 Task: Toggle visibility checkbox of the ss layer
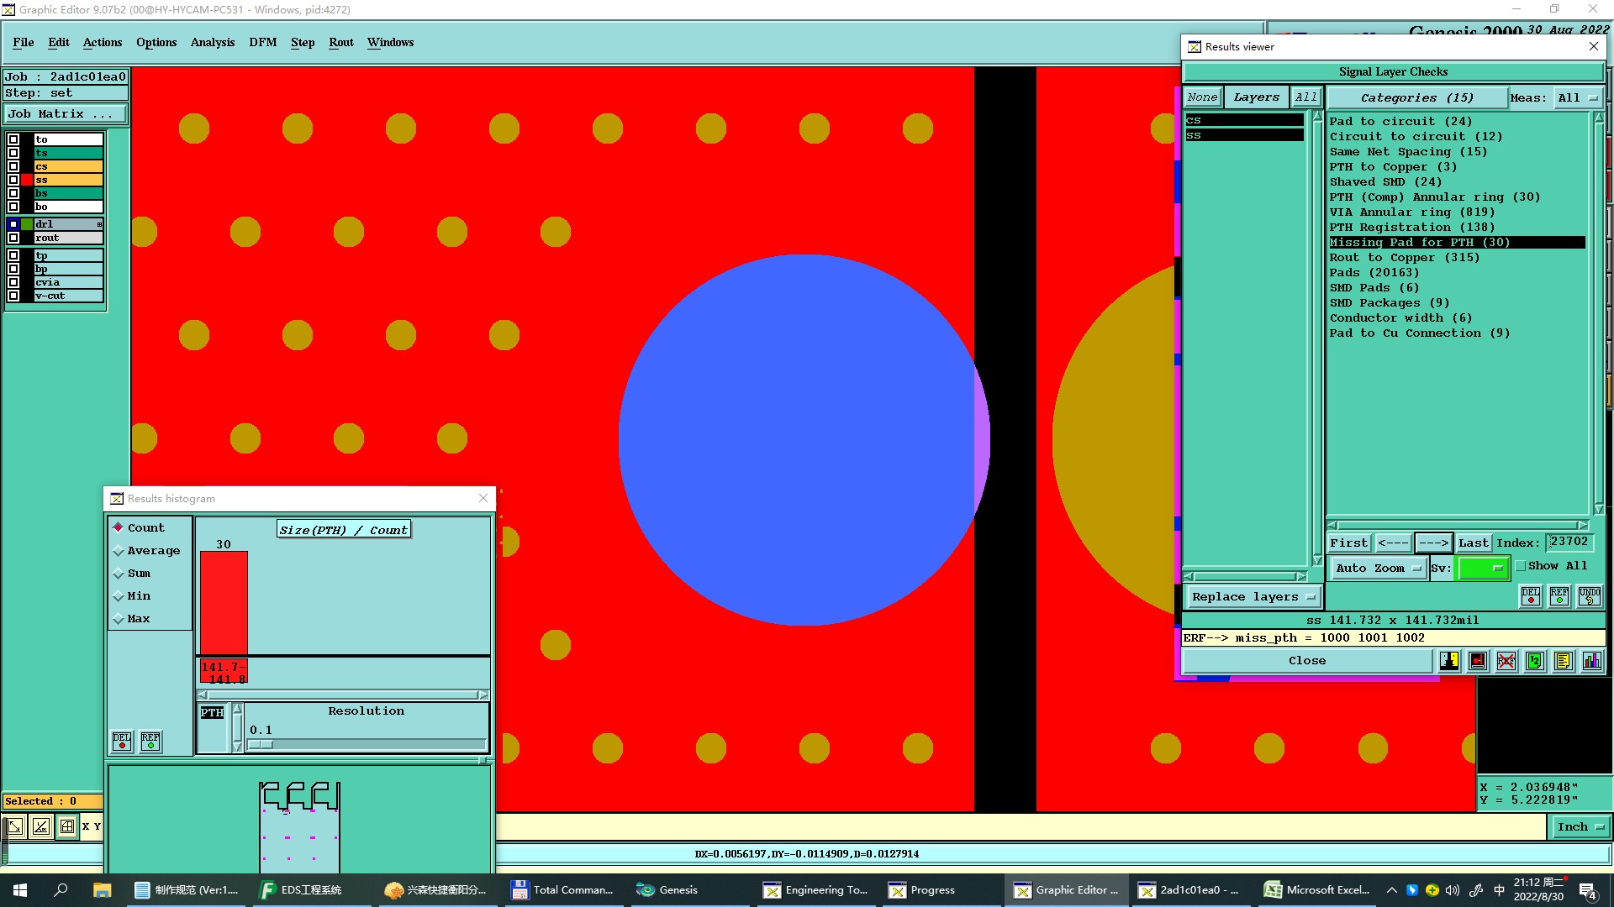13,180
